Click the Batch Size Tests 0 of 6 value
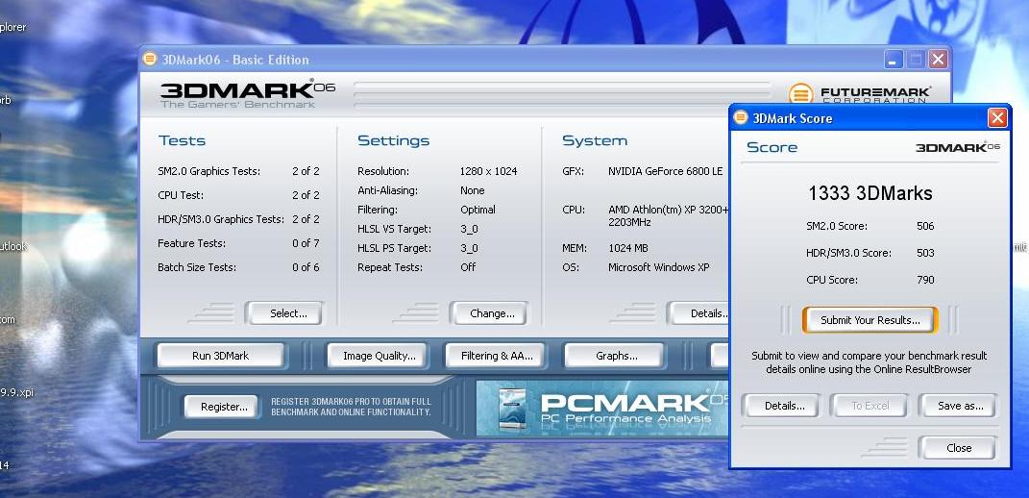The height and width of the screenshot is (498, 1029). (306, 267)
